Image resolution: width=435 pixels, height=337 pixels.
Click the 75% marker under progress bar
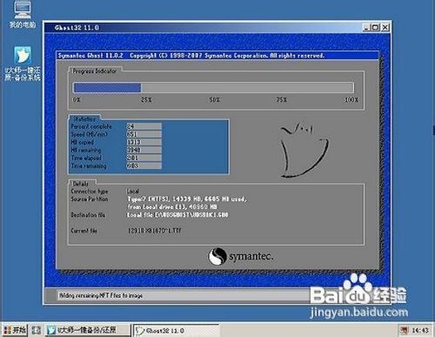[281, 100]
